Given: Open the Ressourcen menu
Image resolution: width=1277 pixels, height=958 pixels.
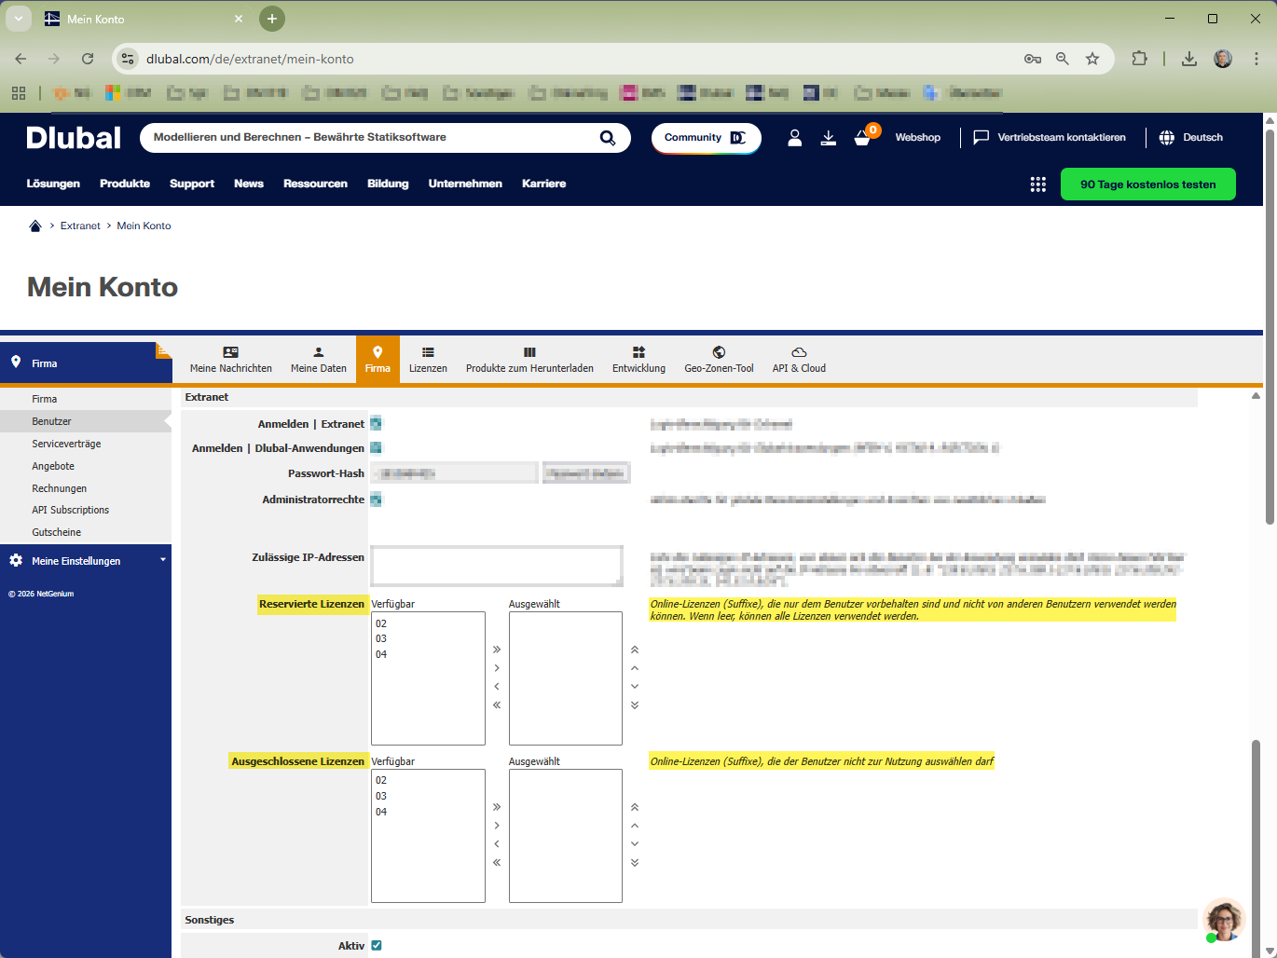Looking at the screenshot, I should click(315, 185).
